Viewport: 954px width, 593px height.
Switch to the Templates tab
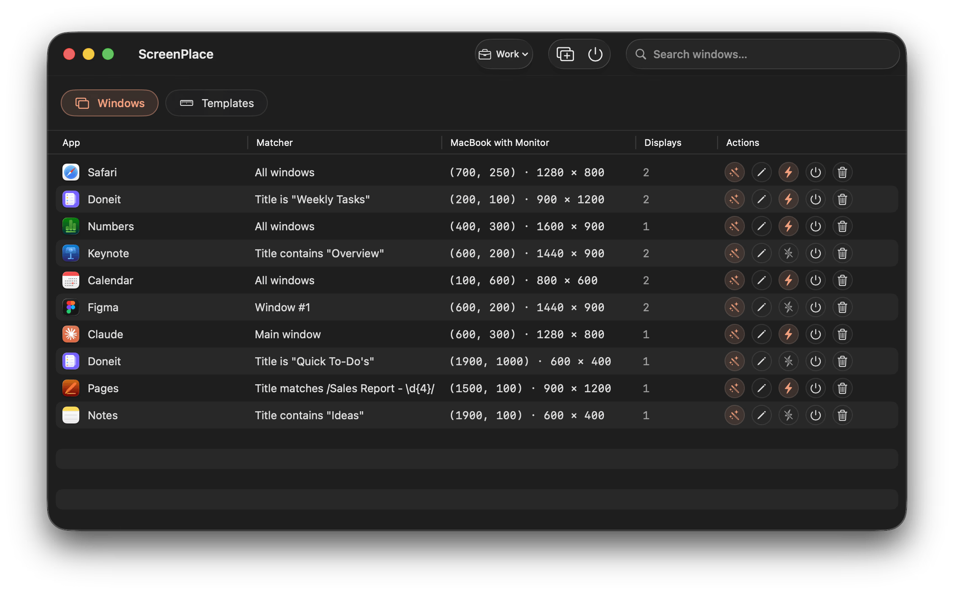tap(216, 103)
